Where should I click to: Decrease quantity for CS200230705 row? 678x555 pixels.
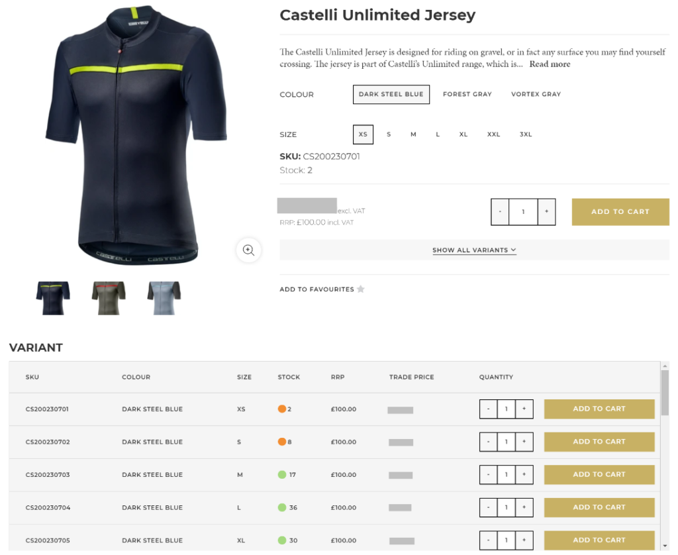(488, 540)
